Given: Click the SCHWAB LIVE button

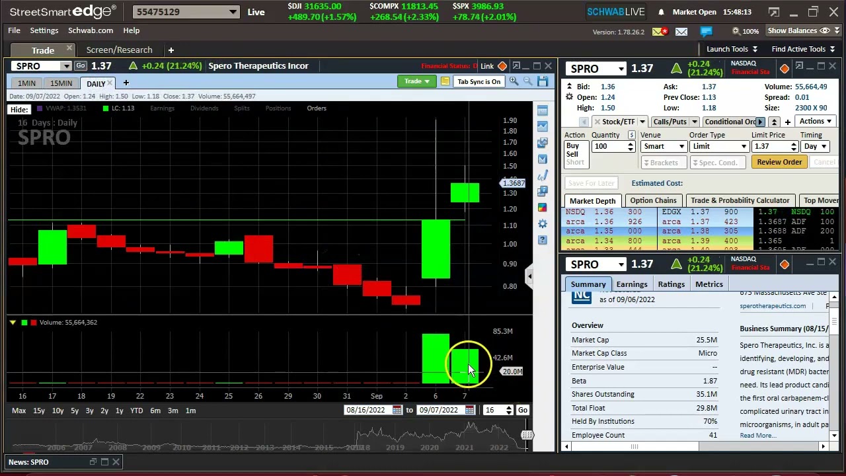Looking at the screenshot, I should 615,12.
